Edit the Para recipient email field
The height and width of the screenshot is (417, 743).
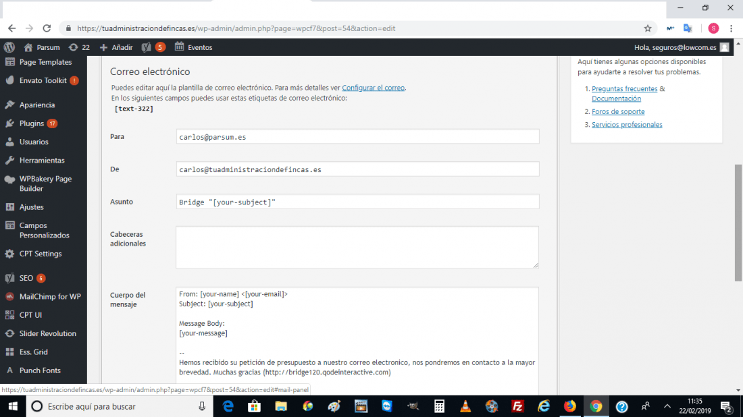357,137
